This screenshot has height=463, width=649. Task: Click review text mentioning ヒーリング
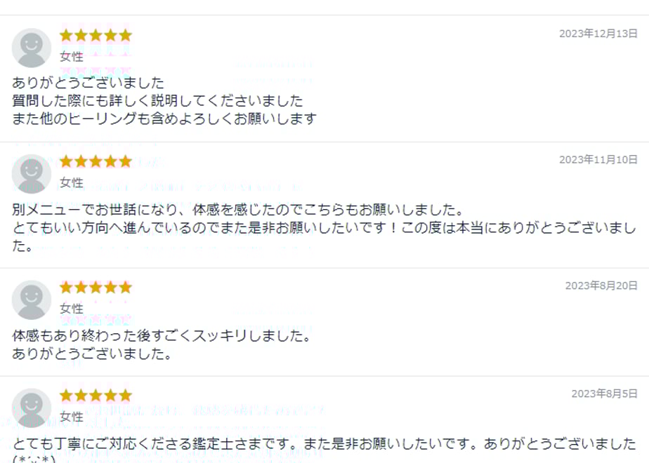pos(164,101)
